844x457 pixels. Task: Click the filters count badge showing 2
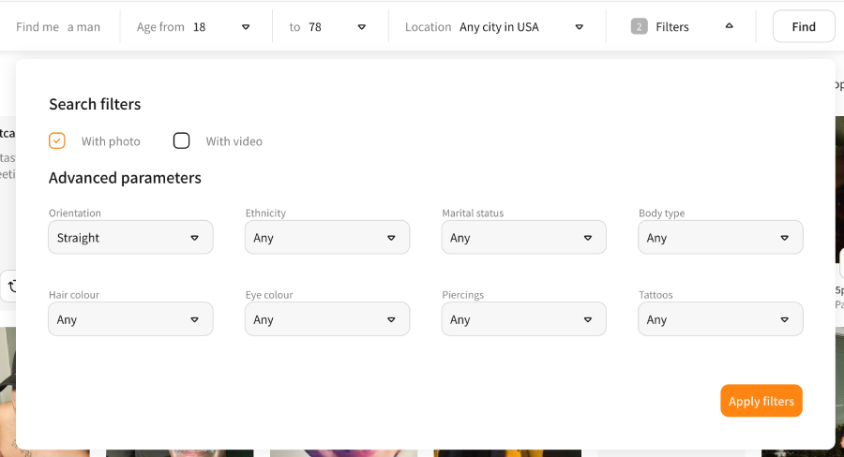[x=639, y=26]
